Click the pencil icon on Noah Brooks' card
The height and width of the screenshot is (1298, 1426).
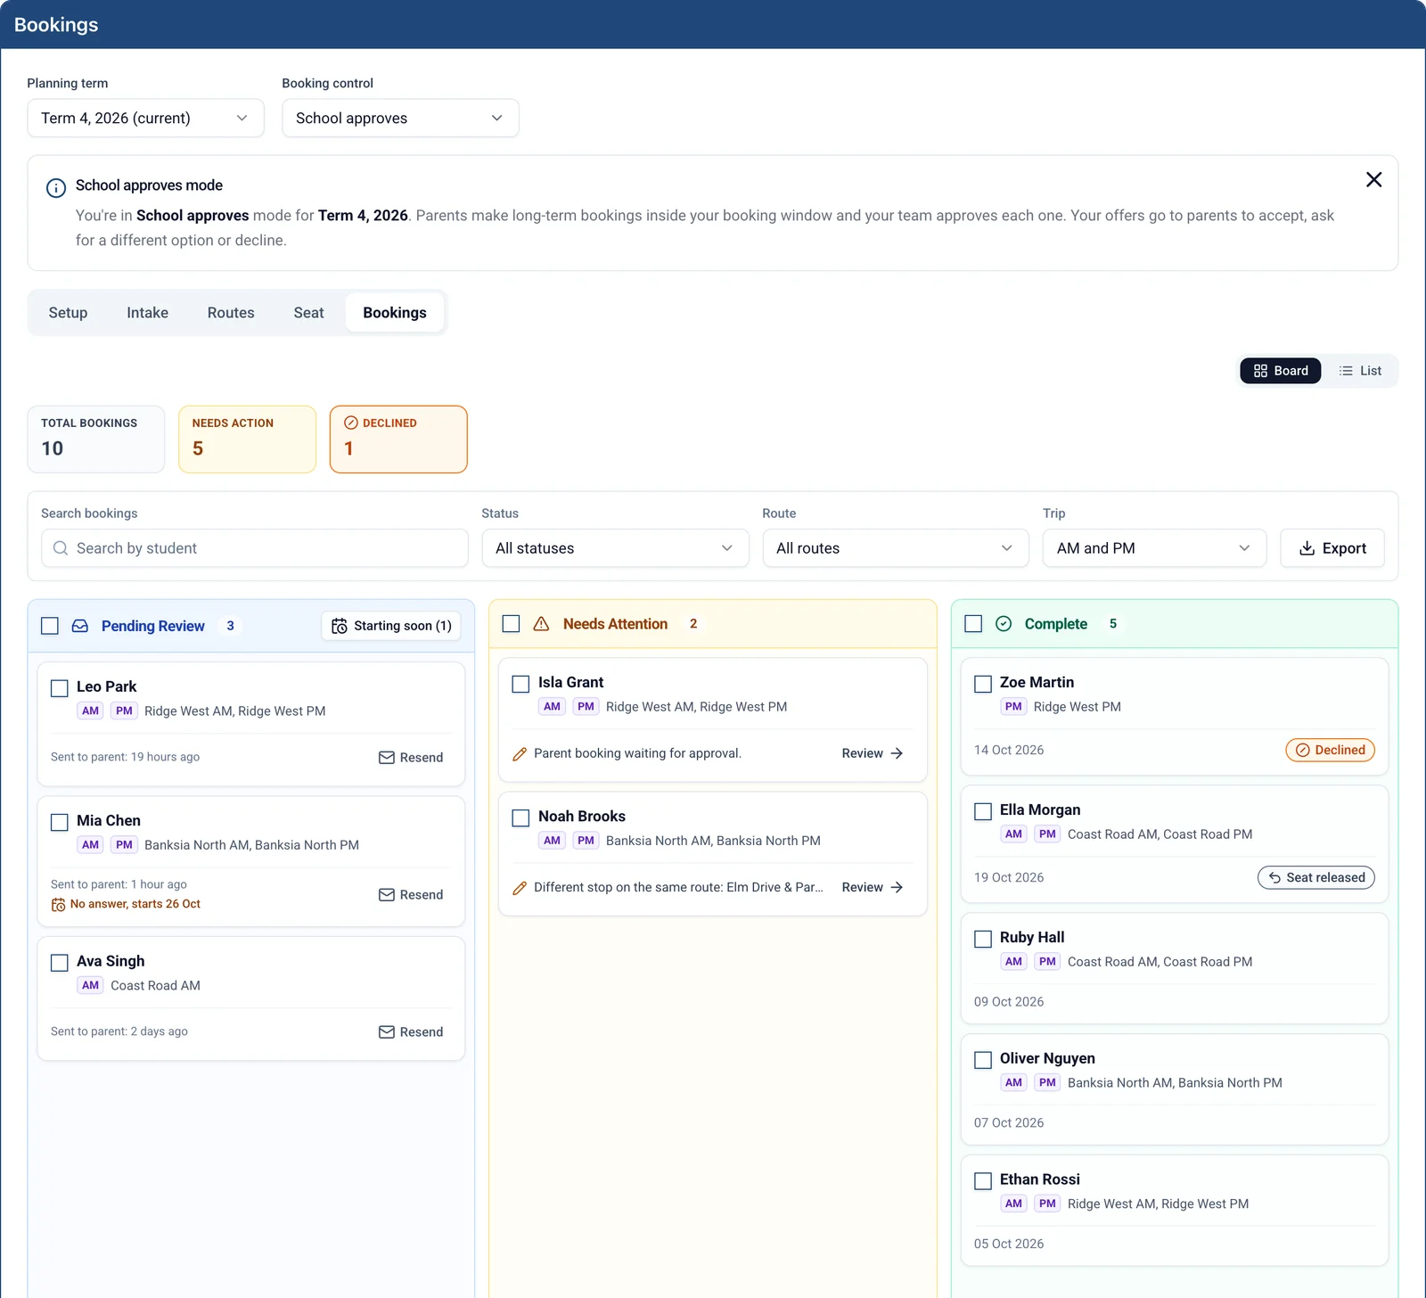[520, 888]
